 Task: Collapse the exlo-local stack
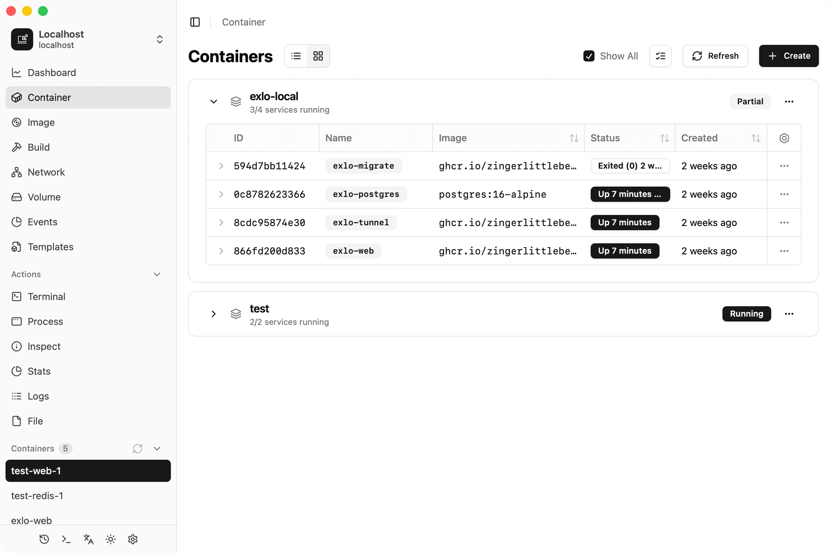214,101
